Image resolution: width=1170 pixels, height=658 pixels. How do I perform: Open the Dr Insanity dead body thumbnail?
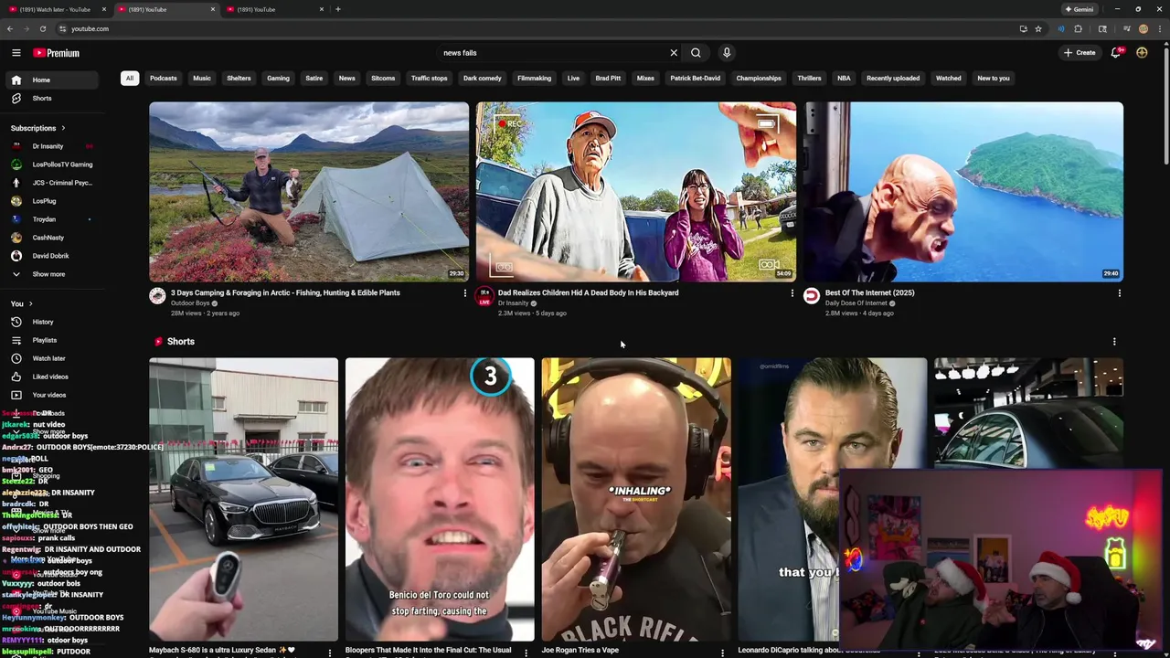(636, 192)
